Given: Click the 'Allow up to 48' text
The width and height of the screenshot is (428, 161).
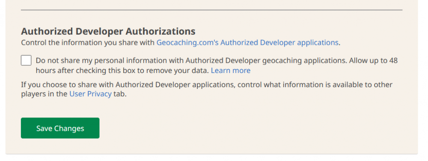Looking at the screenshot, I should tap(373, 61).
